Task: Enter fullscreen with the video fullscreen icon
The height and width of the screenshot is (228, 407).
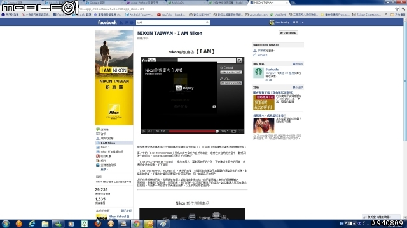Action: point(240,131)
